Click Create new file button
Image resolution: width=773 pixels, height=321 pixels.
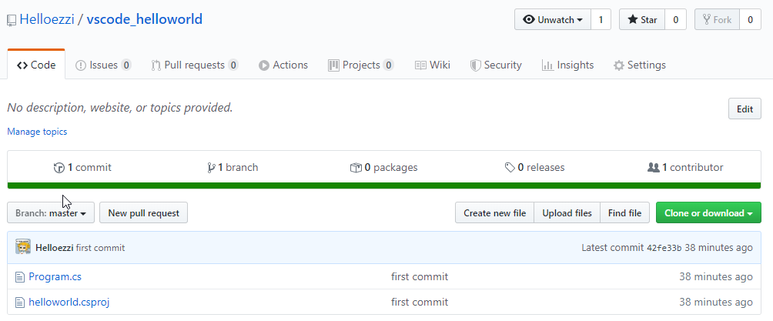click(x=494, y=212)
